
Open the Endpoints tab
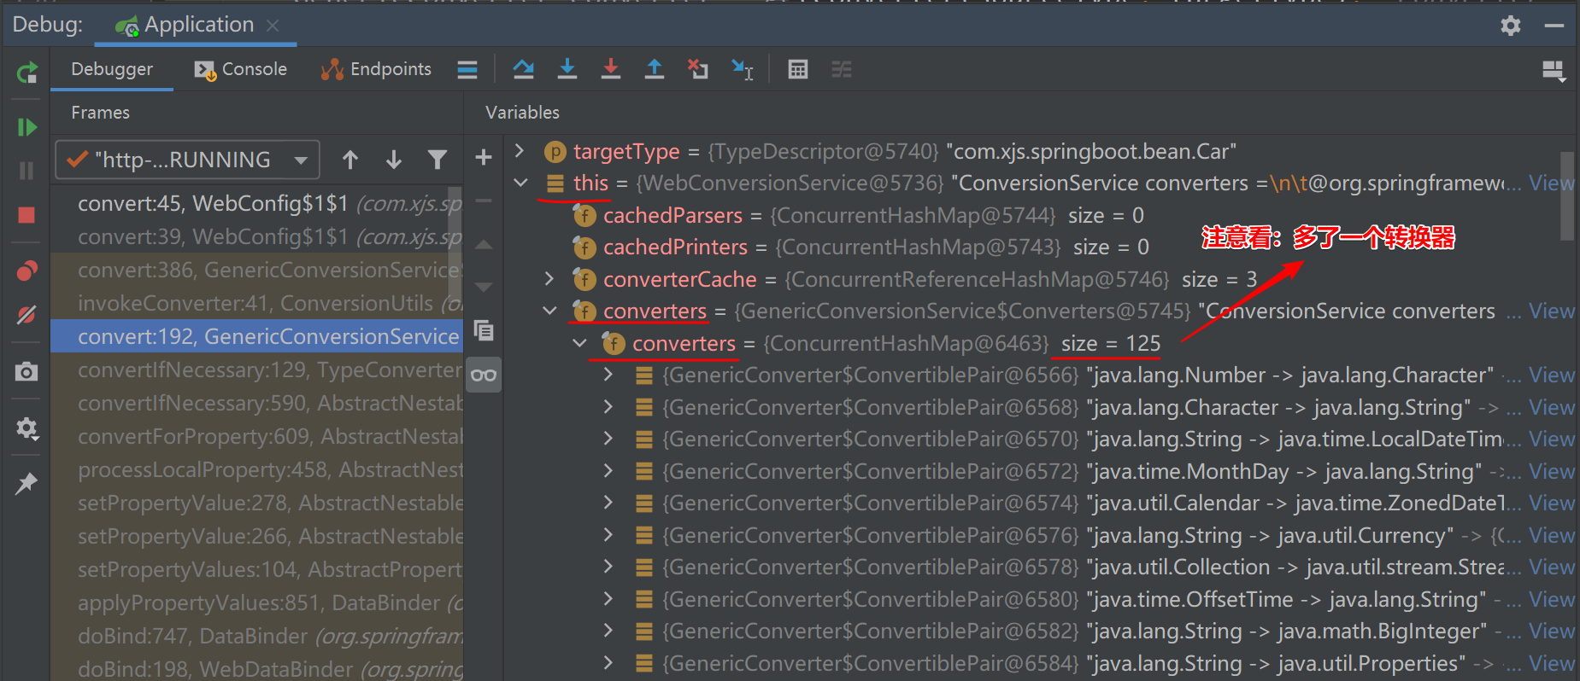point(376,69)
